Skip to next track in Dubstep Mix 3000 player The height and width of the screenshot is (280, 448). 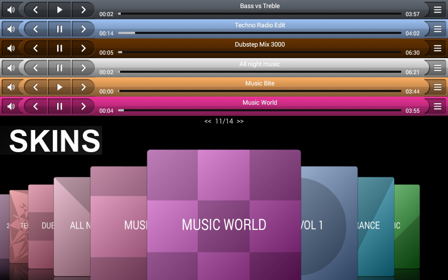click(x=83, y=48)
